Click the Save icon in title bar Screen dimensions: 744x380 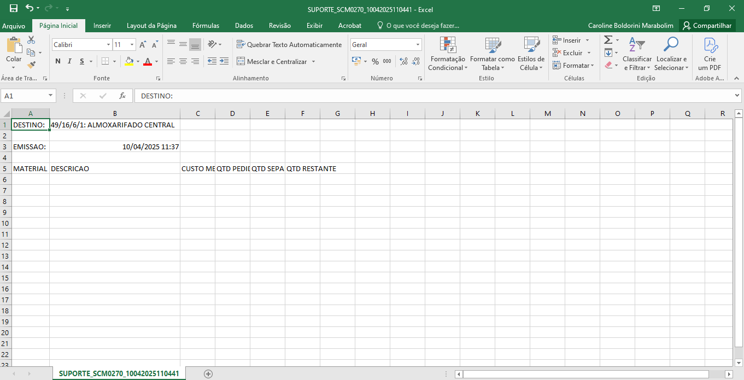point(14,9)
